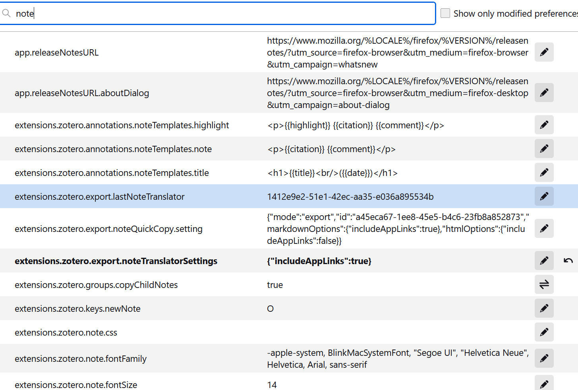Edit the noteTemplates.title preference

[x=544, y=173]
